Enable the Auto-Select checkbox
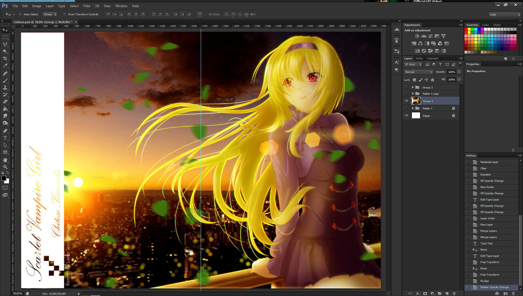Screen dimensions: 523x296 click(x=20, y=14)
